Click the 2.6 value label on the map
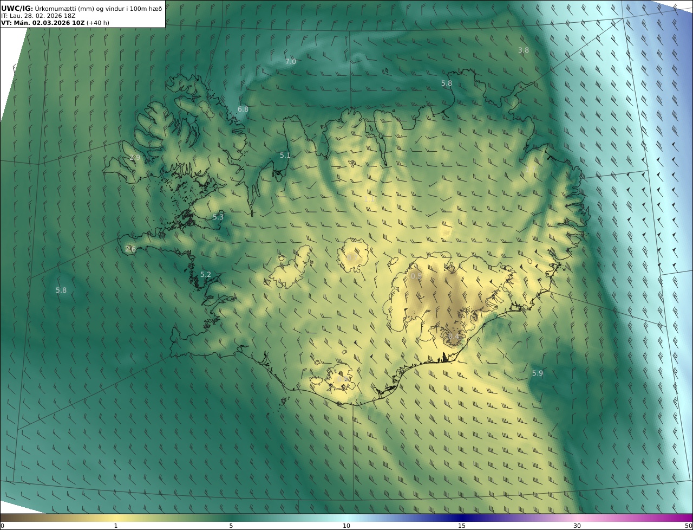The width and height of the screenshot is (693, 530). (130, 249)
